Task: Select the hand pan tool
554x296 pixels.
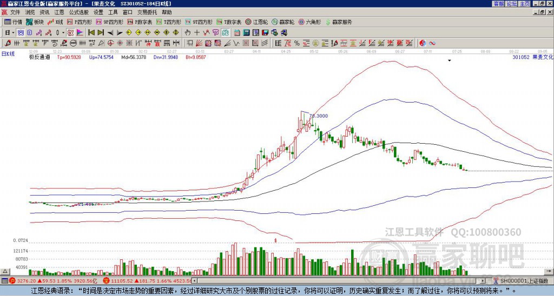Action: (x=187, y=33)
